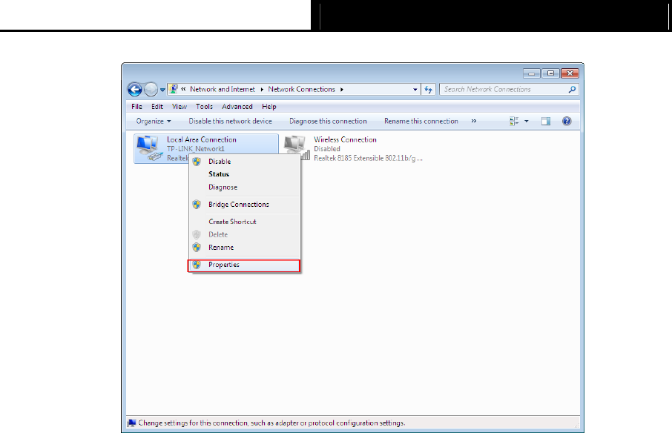Choose Rename in the context menu
The width and height of the screenshot is (672, 433).
[x=245, y=247]
